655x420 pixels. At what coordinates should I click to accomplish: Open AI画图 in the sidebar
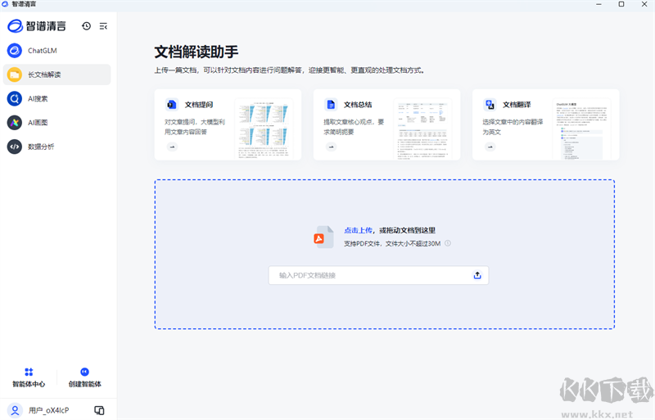(x=56, y=123)
